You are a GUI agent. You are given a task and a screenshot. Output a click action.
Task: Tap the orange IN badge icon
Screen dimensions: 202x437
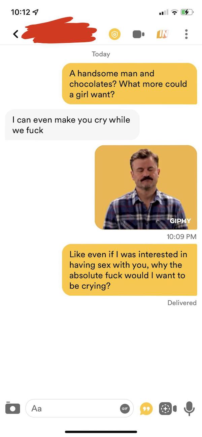(162, 34)
